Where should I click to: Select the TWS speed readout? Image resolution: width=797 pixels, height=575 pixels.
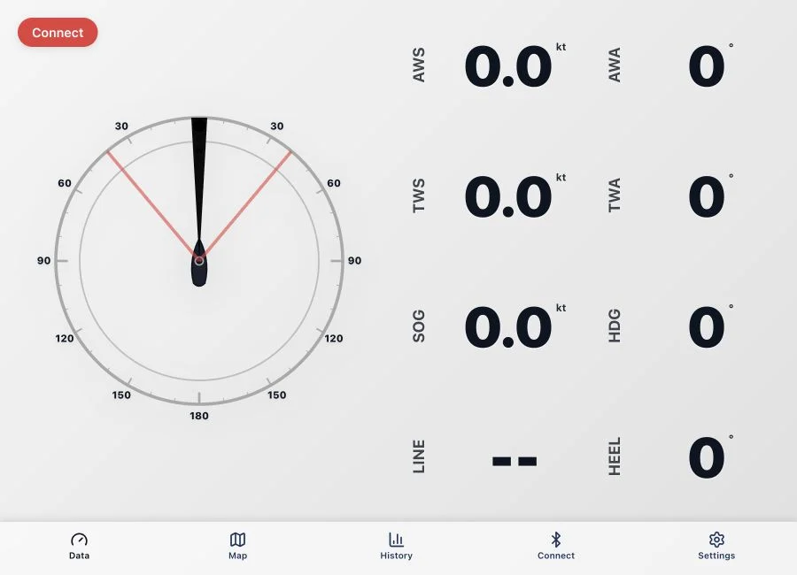pos(508,196)
